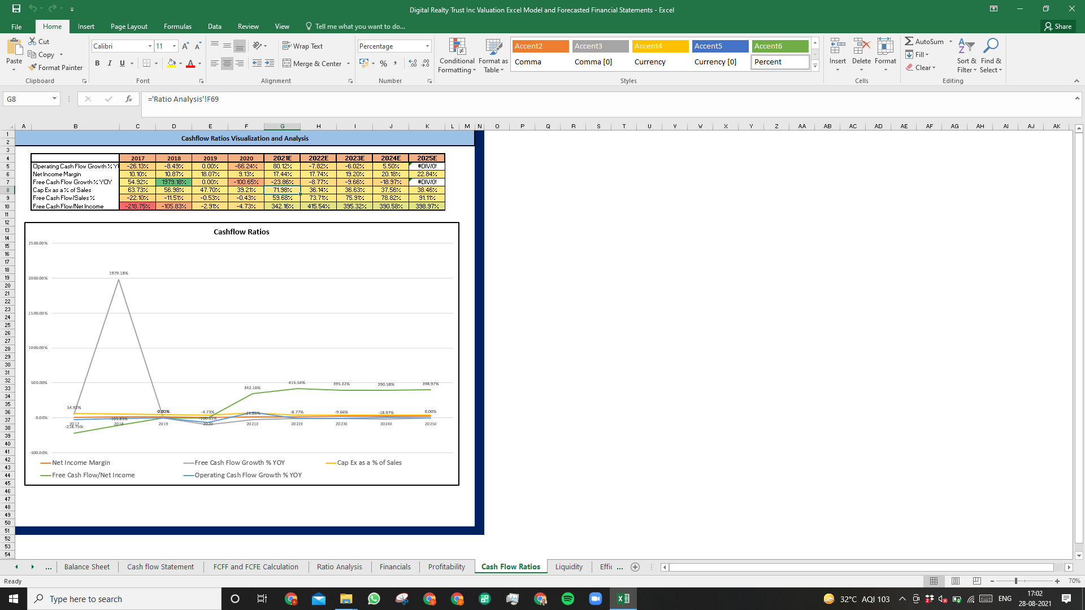
Task: Add a new sheet with the plus button
Action: pyautogui.click(x=635, y=567)
